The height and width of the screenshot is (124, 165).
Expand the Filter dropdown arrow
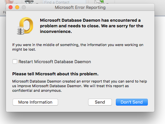coord(37,3)
